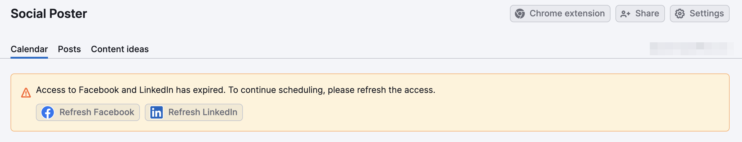
Task: Open Settings via its text label
Action: pyautogui.click(x=706, y=14)
